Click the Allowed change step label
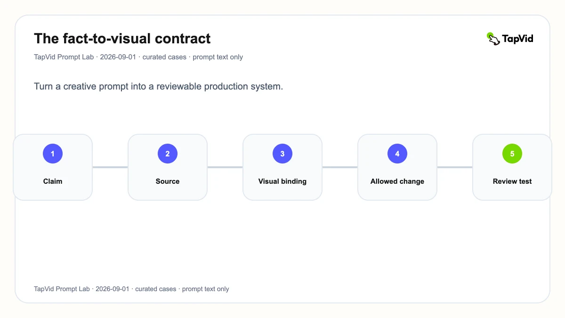 pyautogui.click(x=397, y=181)
